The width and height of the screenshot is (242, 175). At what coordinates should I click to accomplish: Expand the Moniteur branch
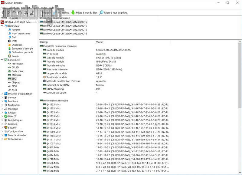(x=2, y=101)
